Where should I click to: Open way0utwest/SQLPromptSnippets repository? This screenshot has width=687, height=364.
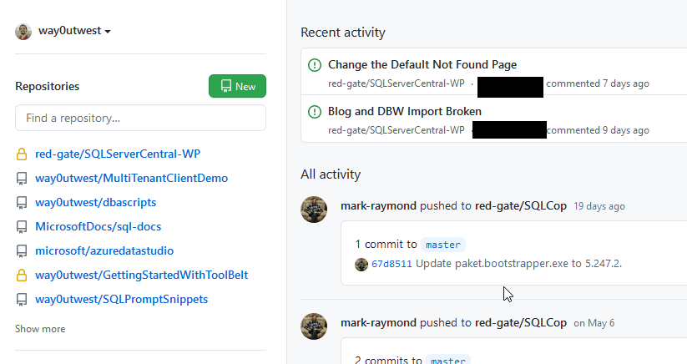coord(121,299)
